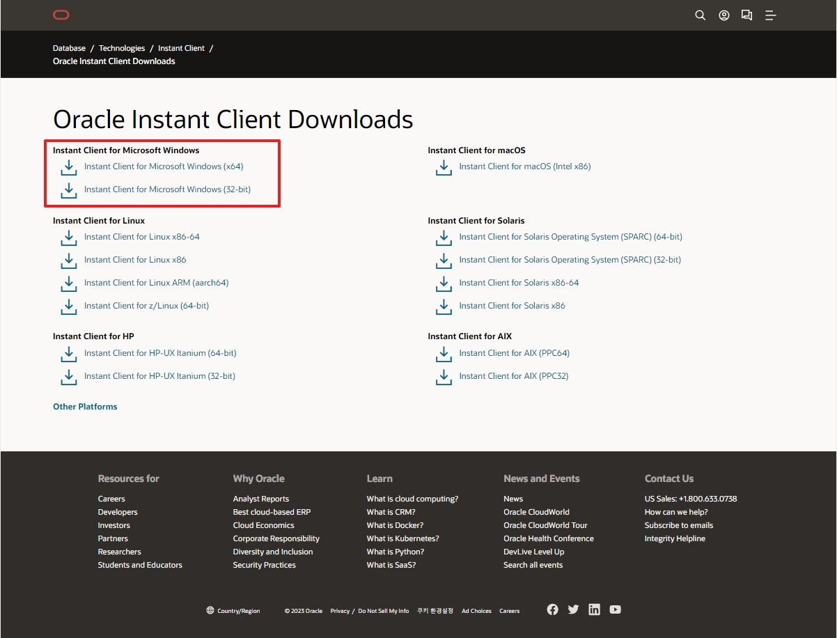Open Corporate Responsibility footer link

(x=276, y=538)
